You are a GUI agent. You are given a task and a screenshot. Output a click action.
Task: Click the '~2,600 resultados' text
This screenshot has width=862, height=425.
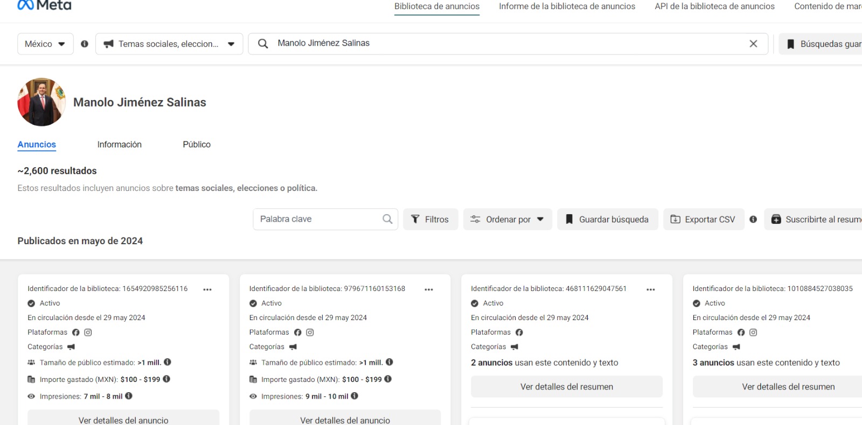(57, 171)
